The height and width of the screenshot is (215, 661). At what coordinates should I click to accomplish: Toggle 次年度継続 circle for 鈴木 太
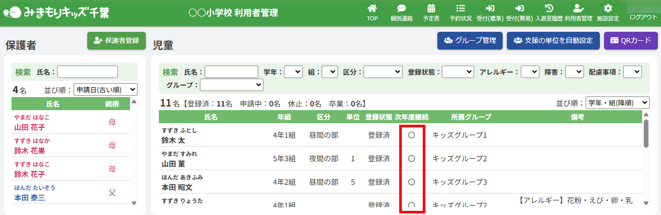click(x=411, y=135)
